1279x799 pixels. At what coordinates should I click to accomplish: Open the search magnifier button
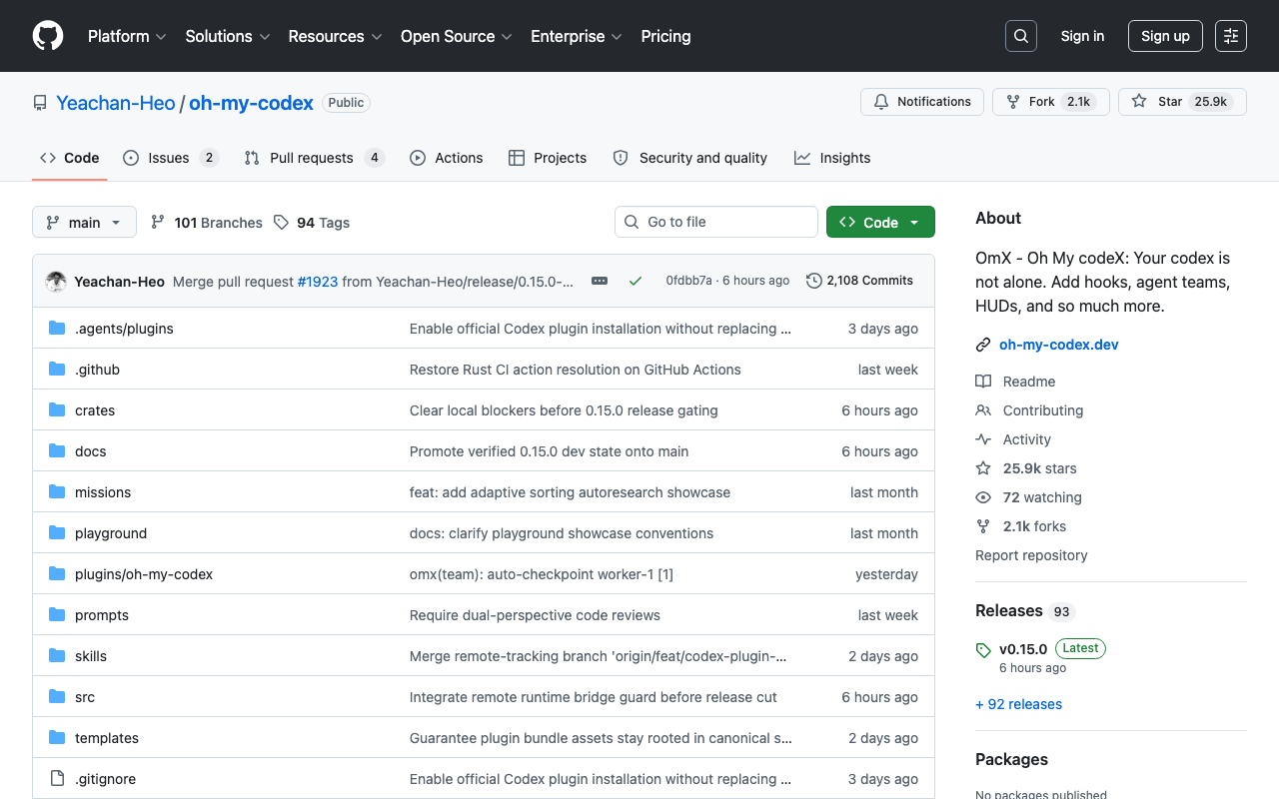click(1021, 36)
